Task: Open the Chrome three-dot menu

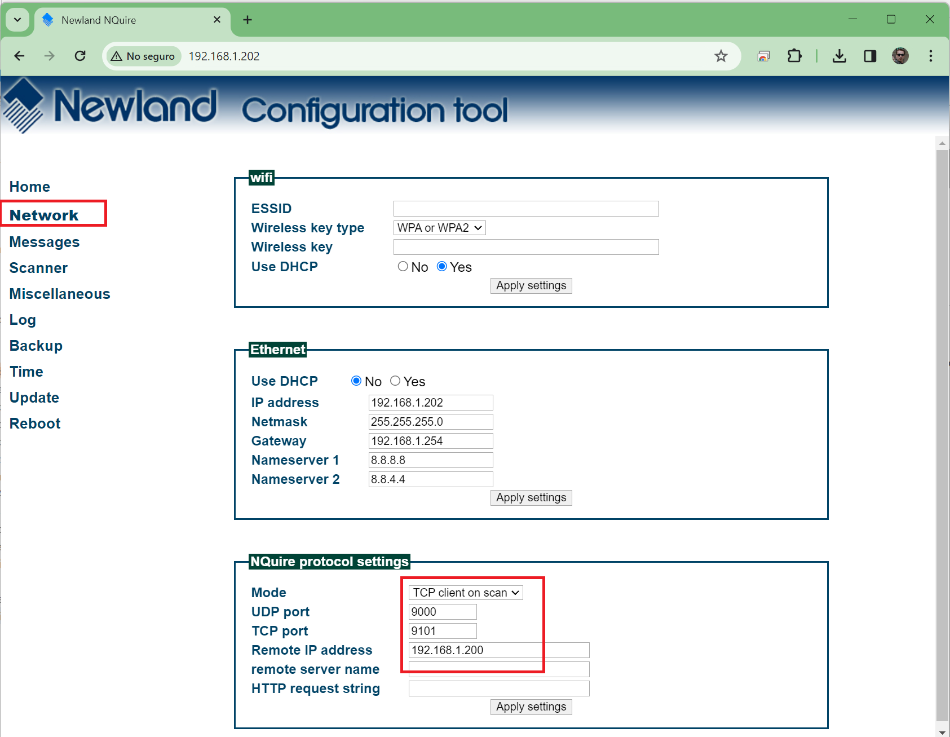Action: click(x=930, y=56)
